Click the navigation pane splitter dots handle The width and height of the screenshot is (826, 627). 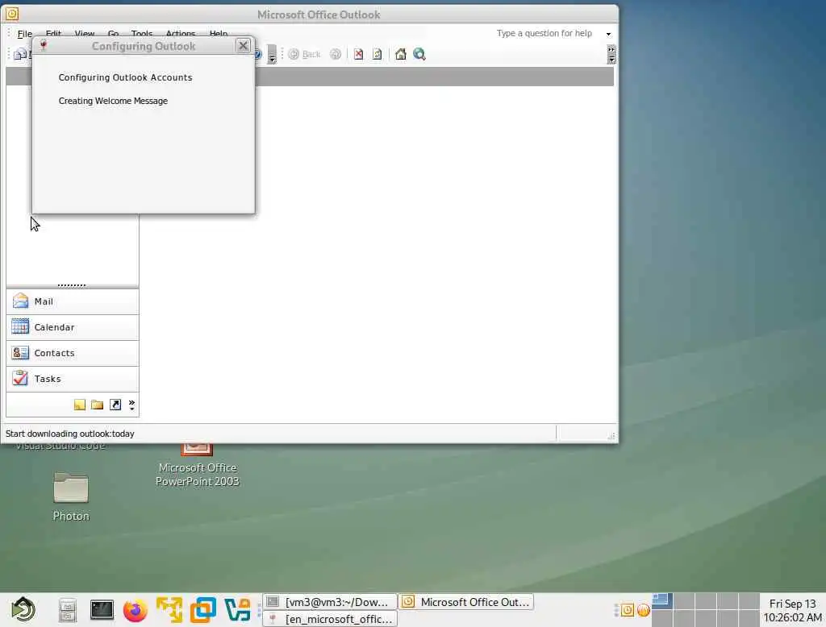[x=72, y=285]
